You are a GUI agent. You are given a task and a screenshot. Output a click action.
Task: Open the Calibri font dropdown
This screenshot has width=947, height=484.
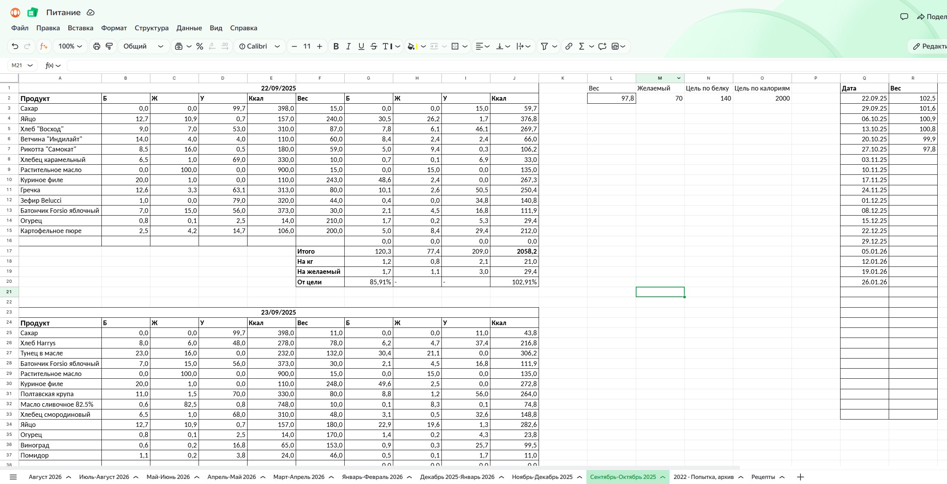point(260,46)
